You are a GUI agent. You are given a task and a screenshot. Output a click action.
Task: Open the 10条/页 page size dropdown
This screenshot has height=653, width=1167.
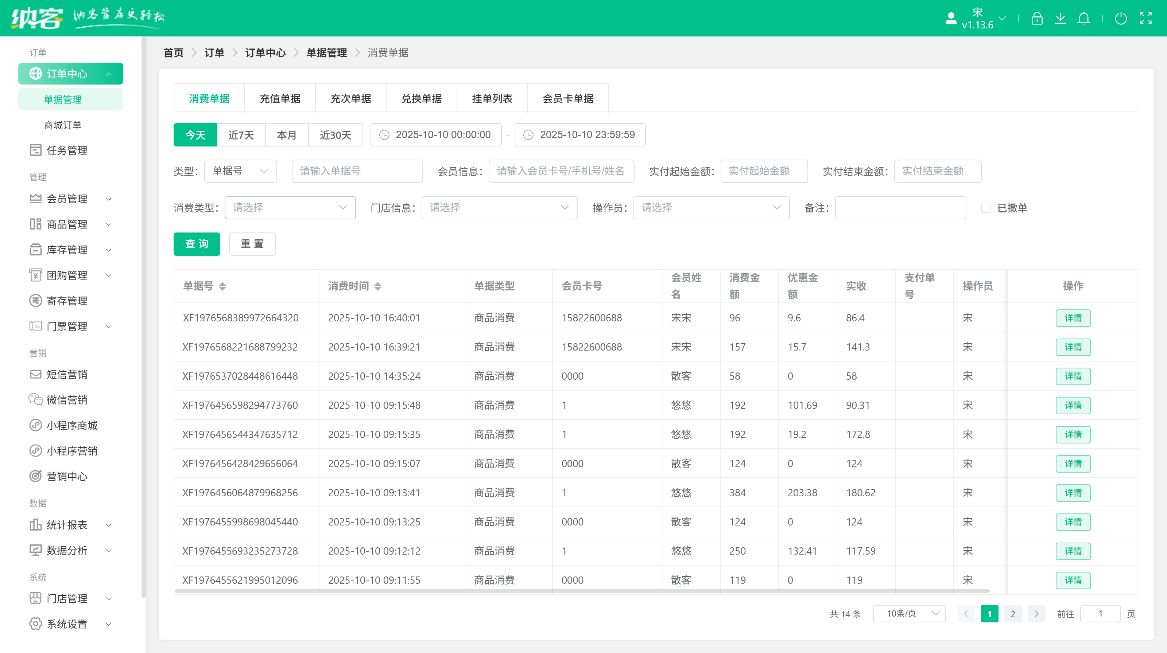pos(909,614)
